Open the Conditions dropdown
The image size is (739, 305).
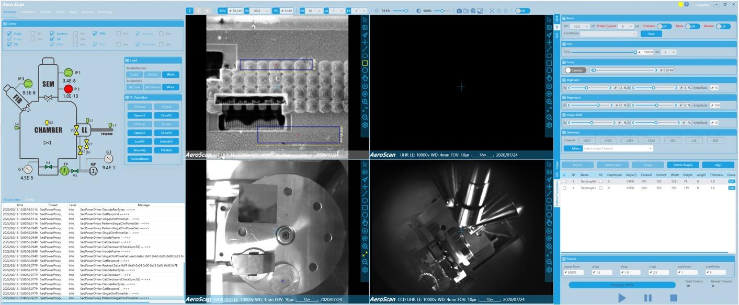[x=609, y=33]
